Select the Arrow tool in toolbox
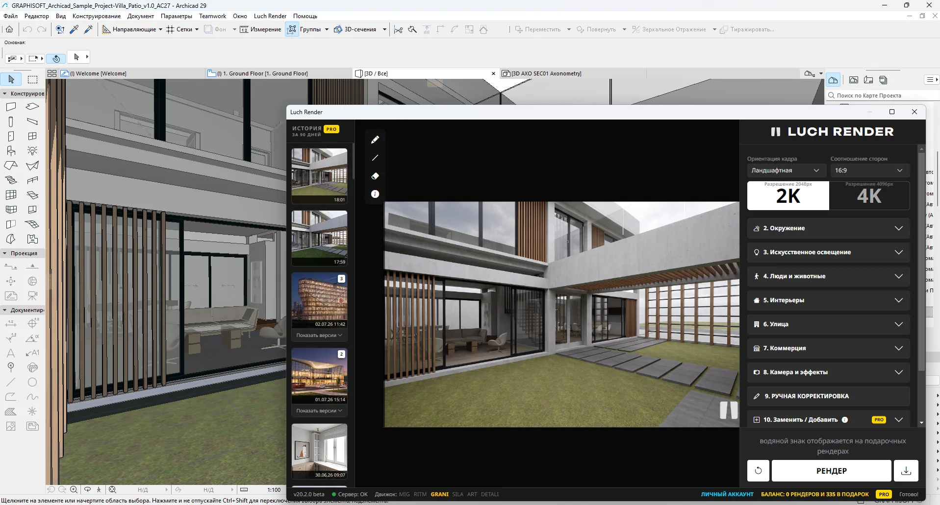The width and height of the screenshot is (940, 505). point(11,79)
